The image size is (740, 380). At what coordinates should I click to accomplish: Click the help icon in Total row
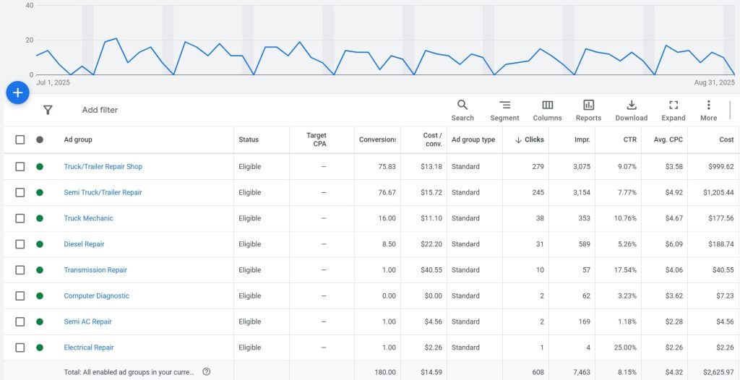[207, 371]
